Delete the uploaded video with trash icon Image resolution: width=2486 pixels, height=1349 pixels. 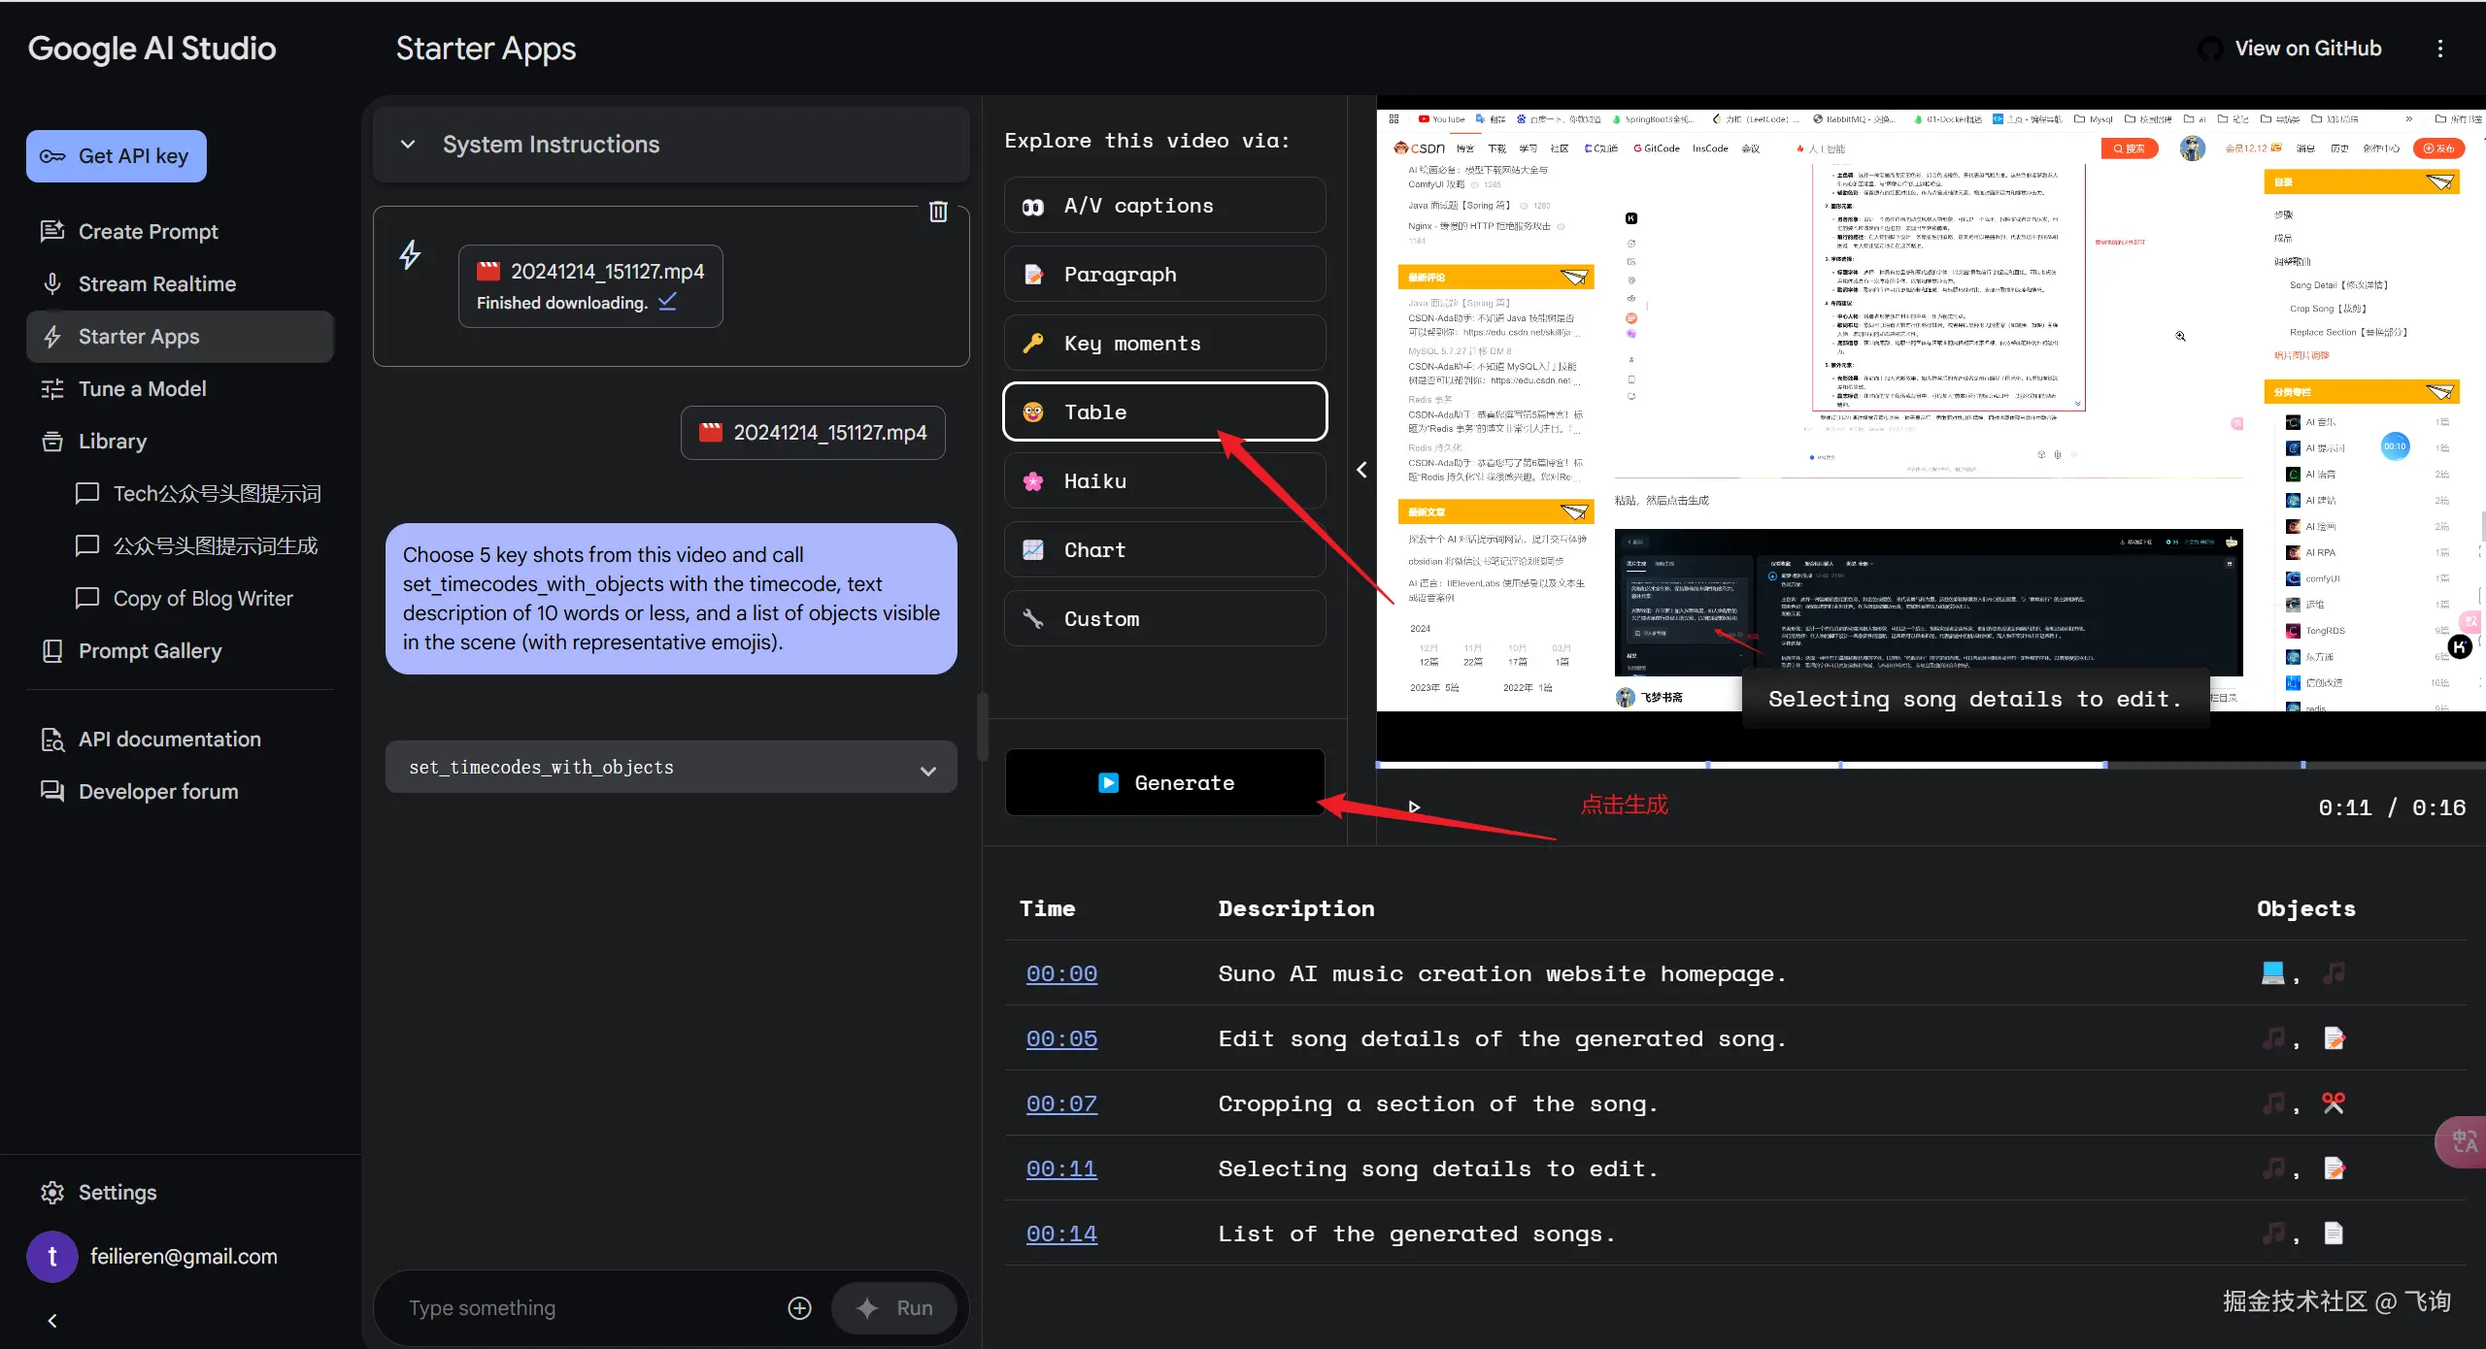938,212
